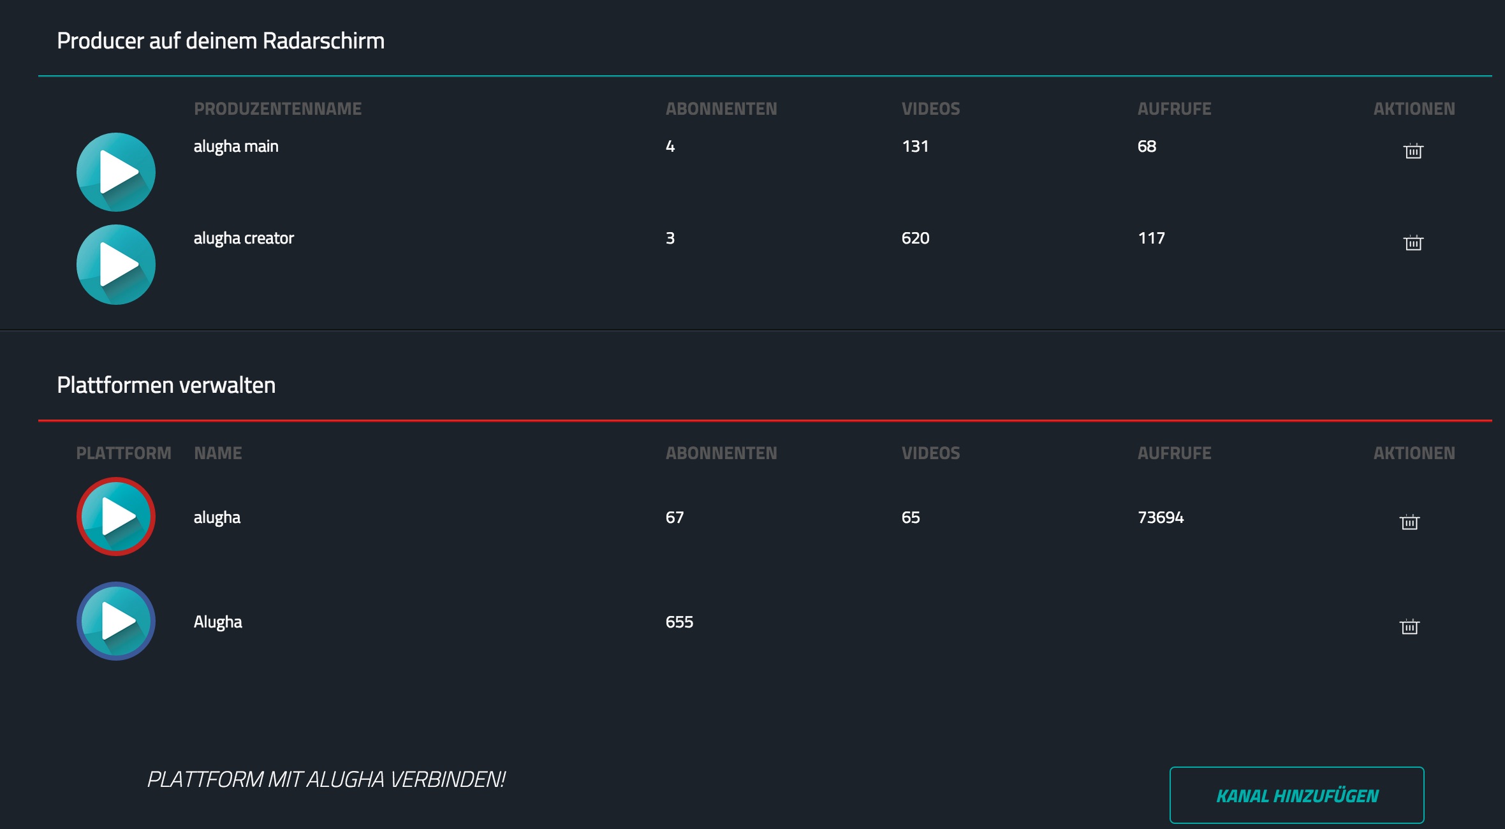Click Aufrufe header in Plattformen table

click(x=1174, y=453)
